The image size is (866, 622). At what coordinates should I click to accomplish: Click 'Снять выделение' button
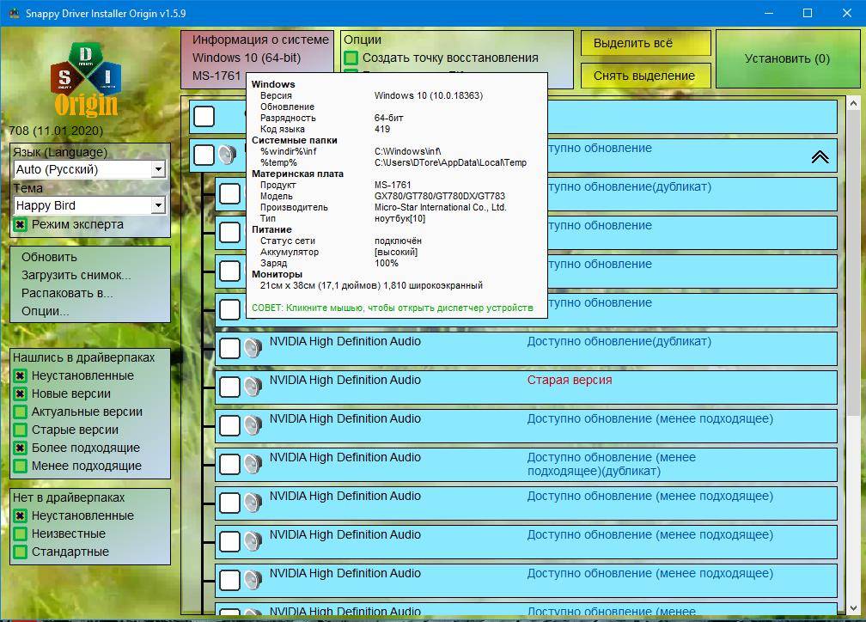tap(646, 76)
